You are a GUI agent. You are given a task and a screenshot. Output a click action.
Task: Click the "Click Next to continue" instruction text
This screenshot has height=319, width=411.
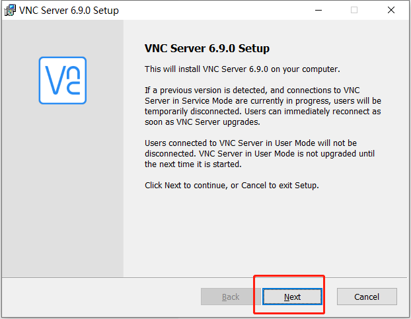click(x=231, y=186)
